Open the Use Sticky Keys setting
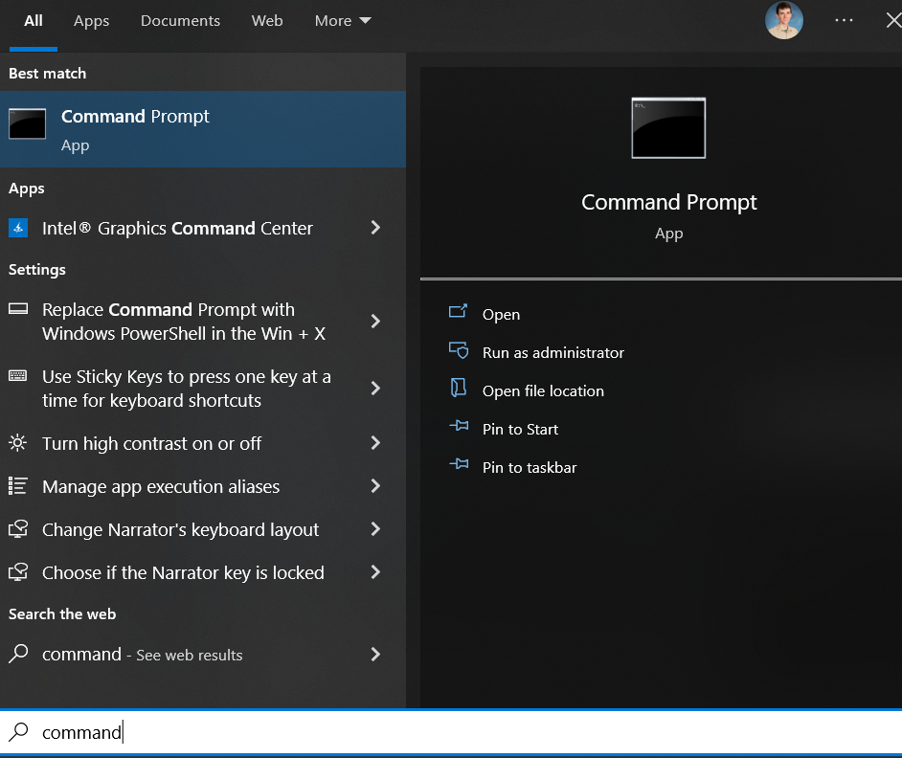902x758 pixels. pos(187,389)
